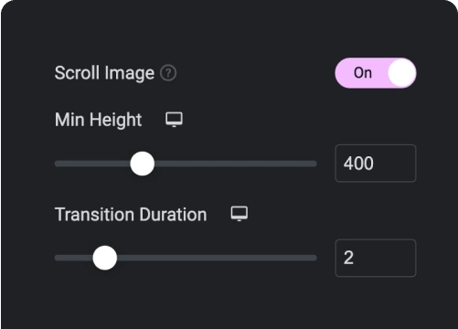Click the number 2 in the duration box

(x=348, y=258)
